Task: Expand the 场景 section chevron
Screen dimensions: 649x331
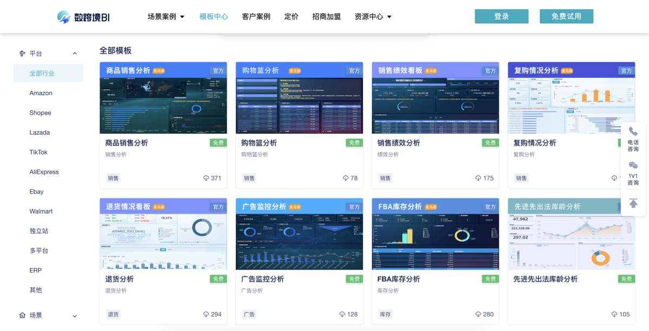Action: (75, 316)
